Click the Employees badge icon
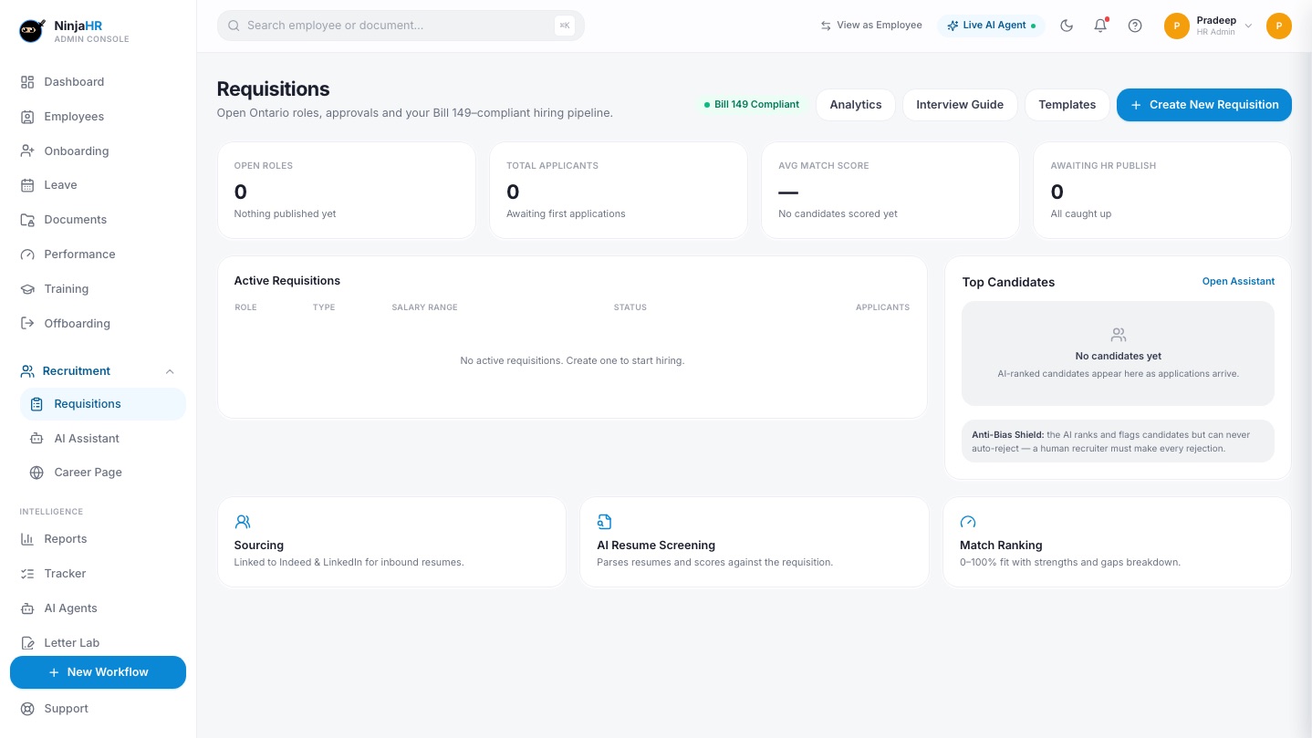 click(27, 117)
